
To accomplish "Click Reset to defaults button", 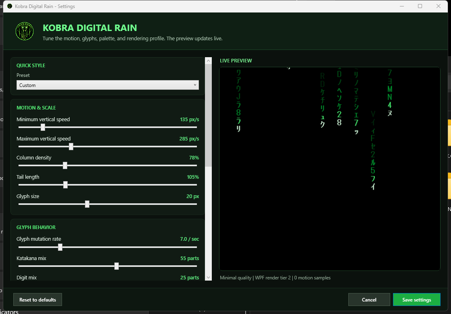I will (x=38, y=300).
